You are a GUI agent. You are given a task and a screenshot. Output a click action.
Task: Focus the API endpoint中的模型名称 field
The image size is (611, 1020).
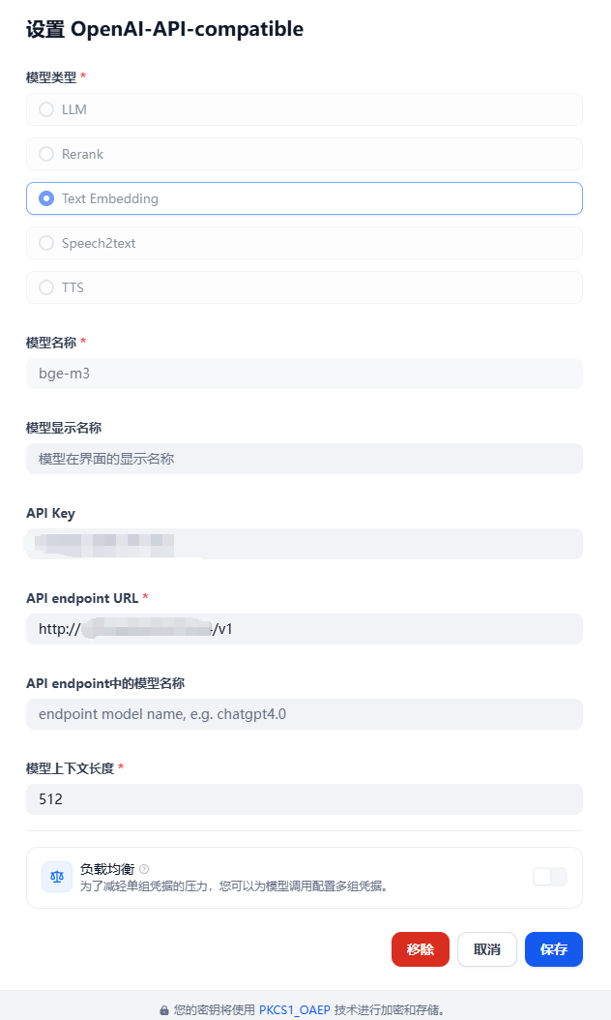tap(305, 714)
